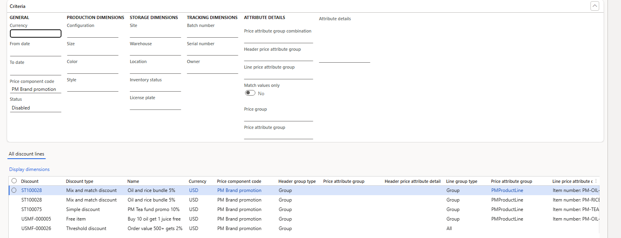Select the highlighted ST100028 row radio circle
The width and height of the screenshot is (621, 238).
[14, 190]
